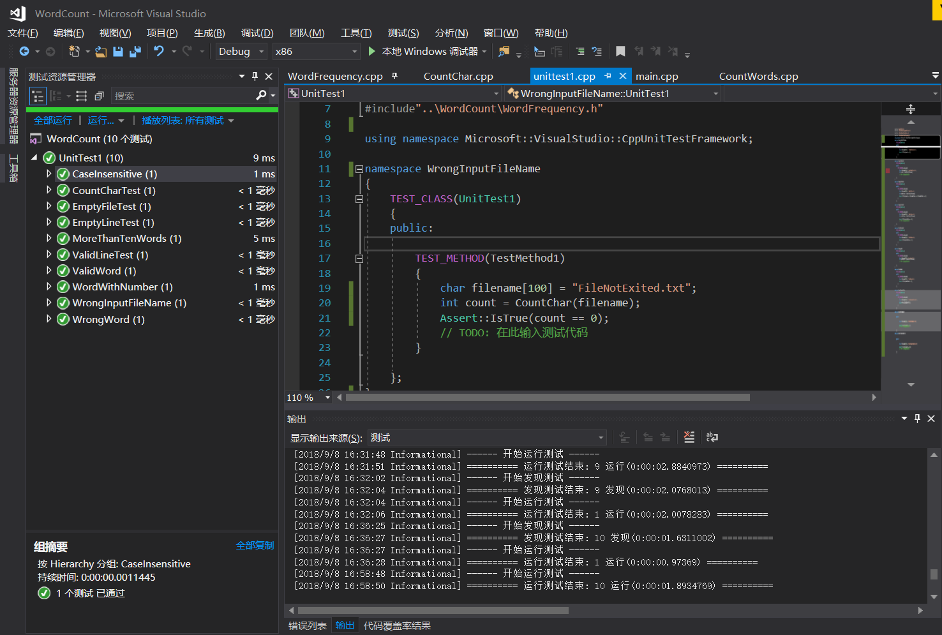Toggle word wrap in the output window
The width and height of the screenshot is (942, 635).
[712, 437]
